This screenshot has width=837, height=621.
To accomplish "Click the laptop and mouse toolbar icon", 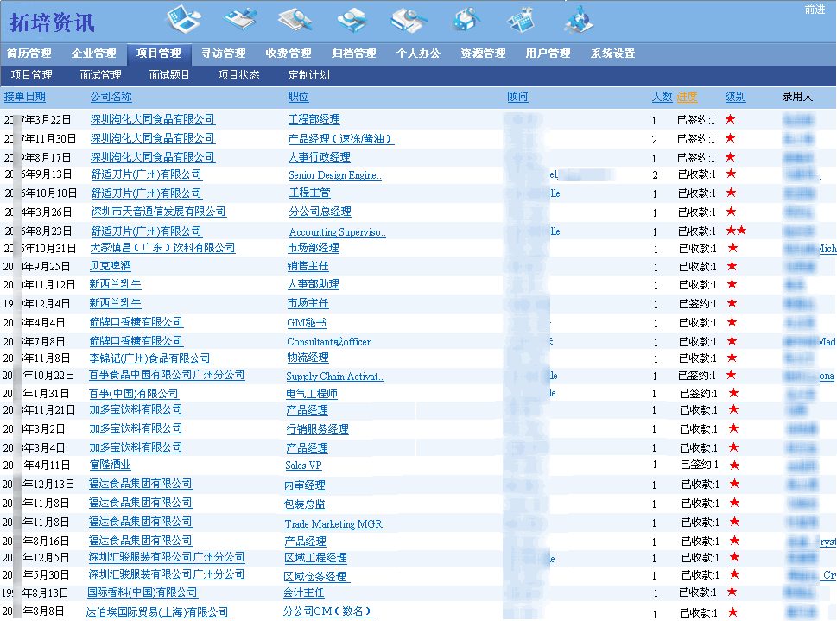I will (184, 19).
